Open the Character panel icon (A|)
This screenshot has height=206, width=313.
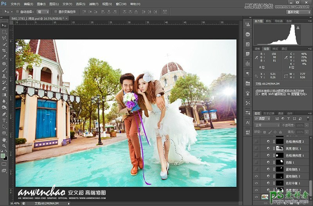248,123
